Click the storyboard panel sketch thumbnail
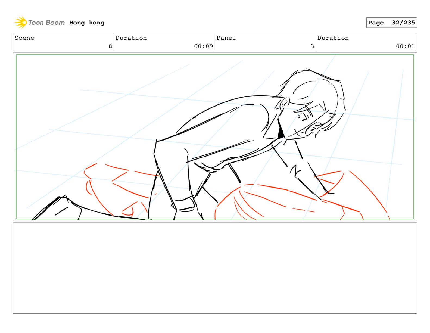The image size is (430, 333). pyautogui.click(x=215, y=137)
